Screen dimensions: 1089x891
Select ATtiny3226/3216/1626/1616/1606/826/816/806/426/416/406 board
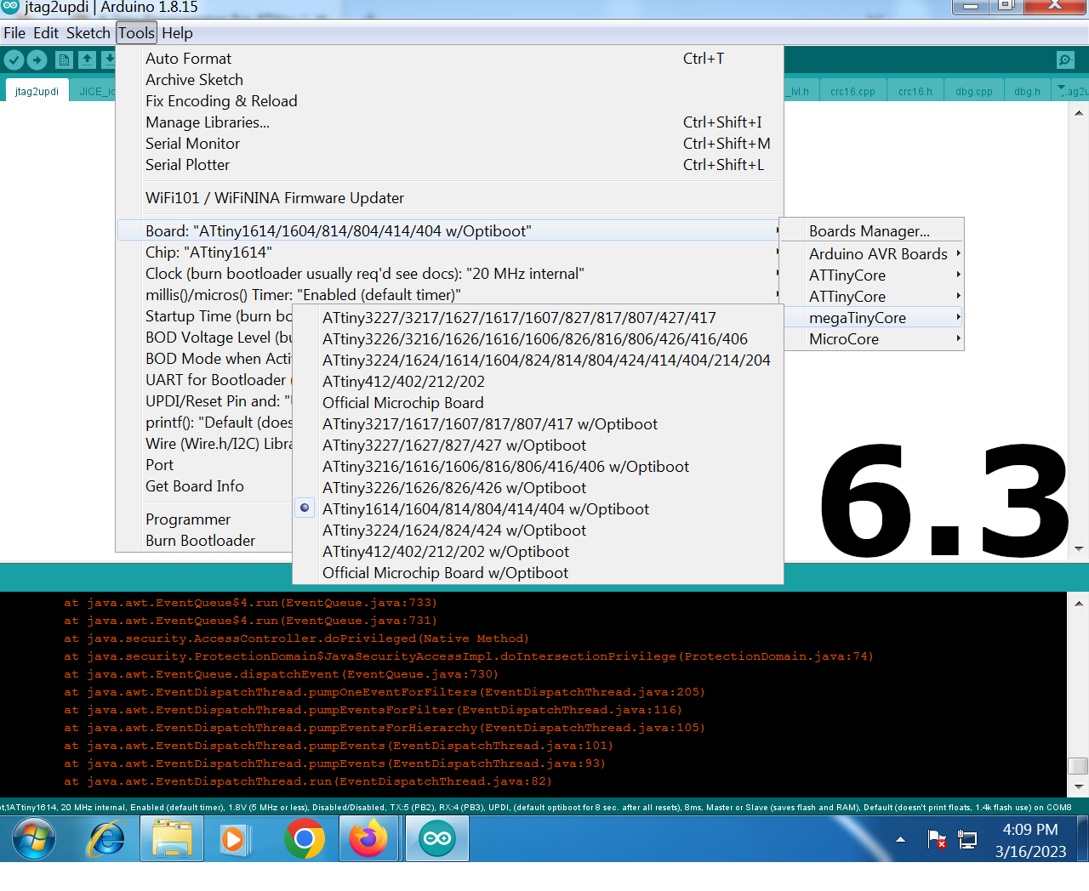[x=538, y=339]
